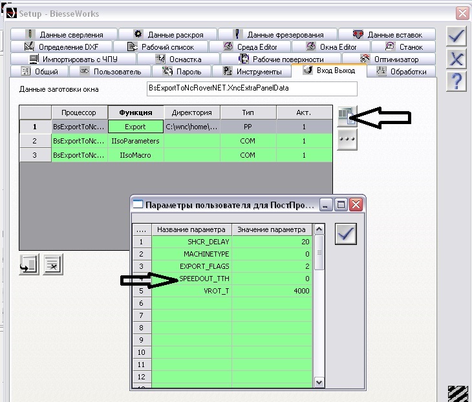Select the Пароль tab

(182, 72)
